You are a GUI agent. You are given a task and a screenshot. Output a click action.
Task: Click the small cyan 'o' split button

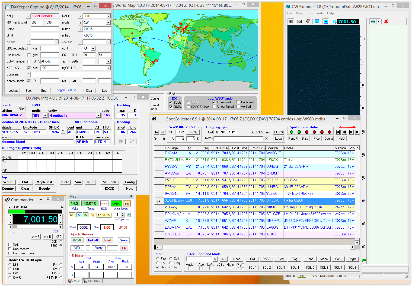click(x=128, y=215)
